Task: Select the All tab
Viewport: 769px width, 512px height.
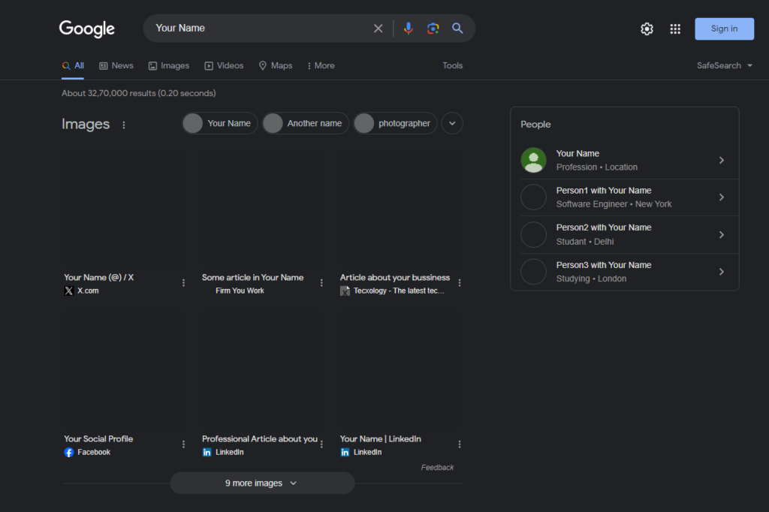Action: (x=73, y=66)
